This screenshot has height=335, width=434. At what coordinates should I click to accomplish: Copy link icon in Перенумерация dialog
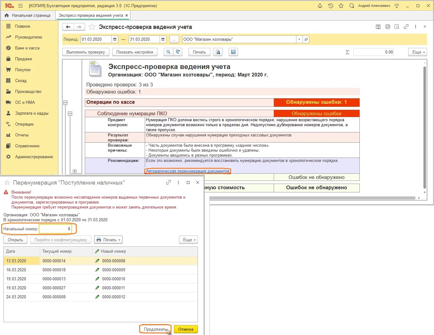pos(168,183)
